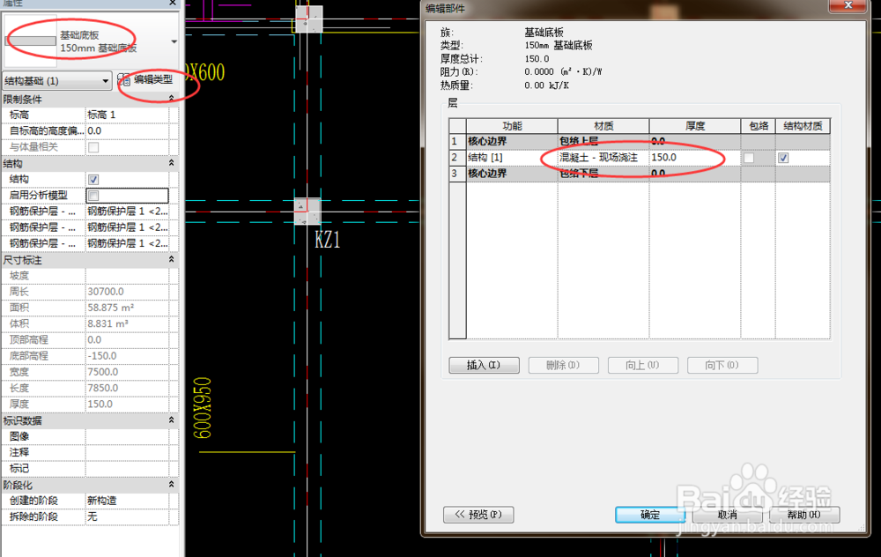Open help with 帮助(H) button
This screenshot has height=557, width=881.
pyautogui.click(x=804, y=515)
